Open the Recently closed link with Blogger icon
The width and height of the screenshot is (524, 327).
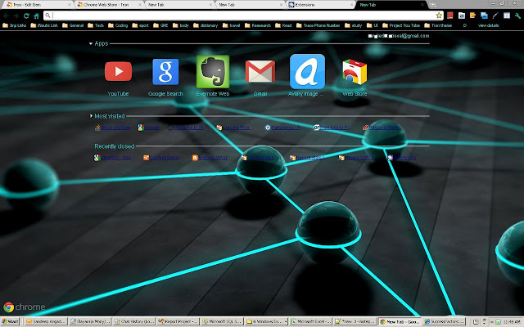(x=210, y=158)
